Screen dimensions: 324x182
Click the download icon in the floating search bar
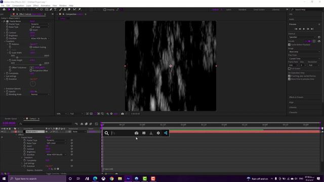151,133
